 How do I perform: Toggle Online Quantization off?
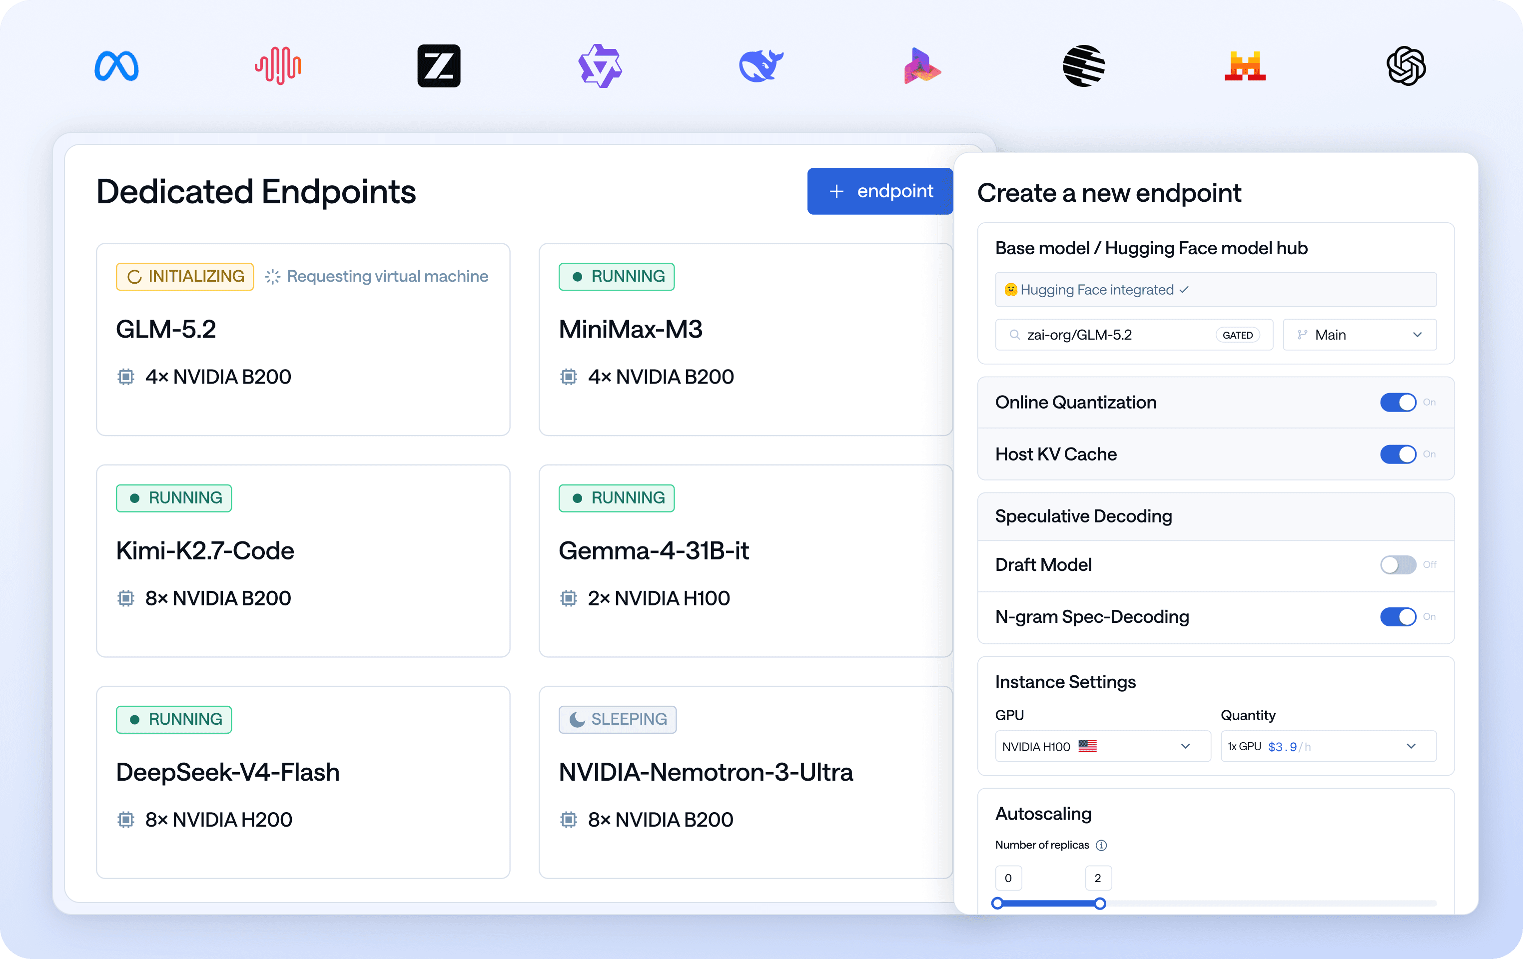pyautogui.click(x=1398, y=402)
